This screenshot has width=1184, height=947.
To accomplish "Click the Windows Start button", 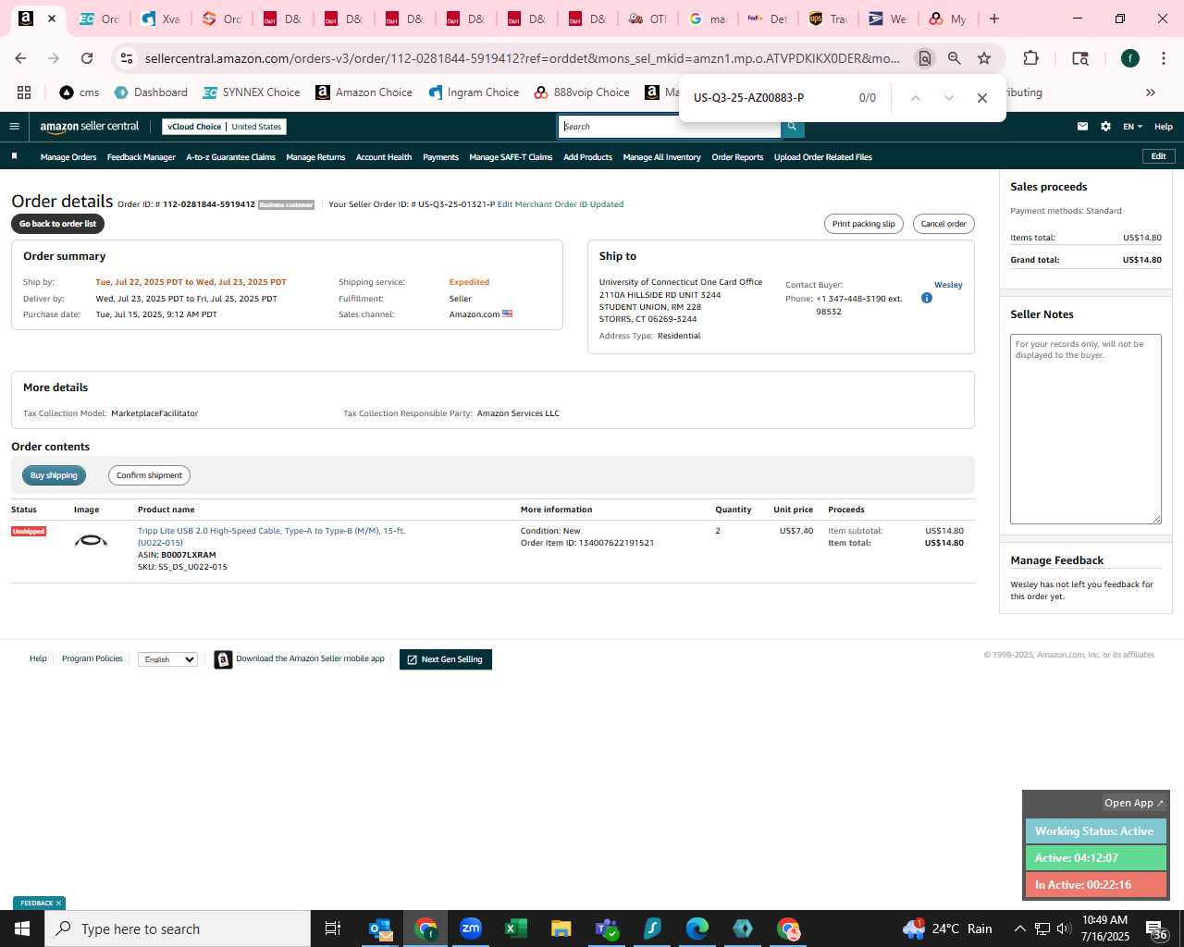I will [x=22, y=929].
